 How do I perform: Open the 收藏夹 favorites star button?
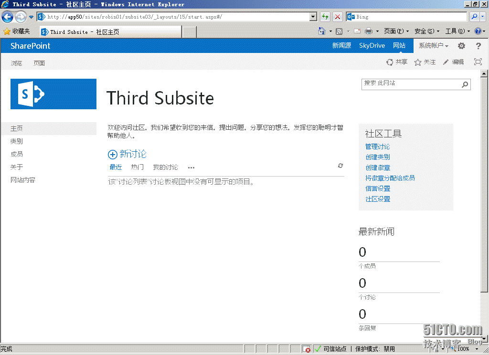17,31
